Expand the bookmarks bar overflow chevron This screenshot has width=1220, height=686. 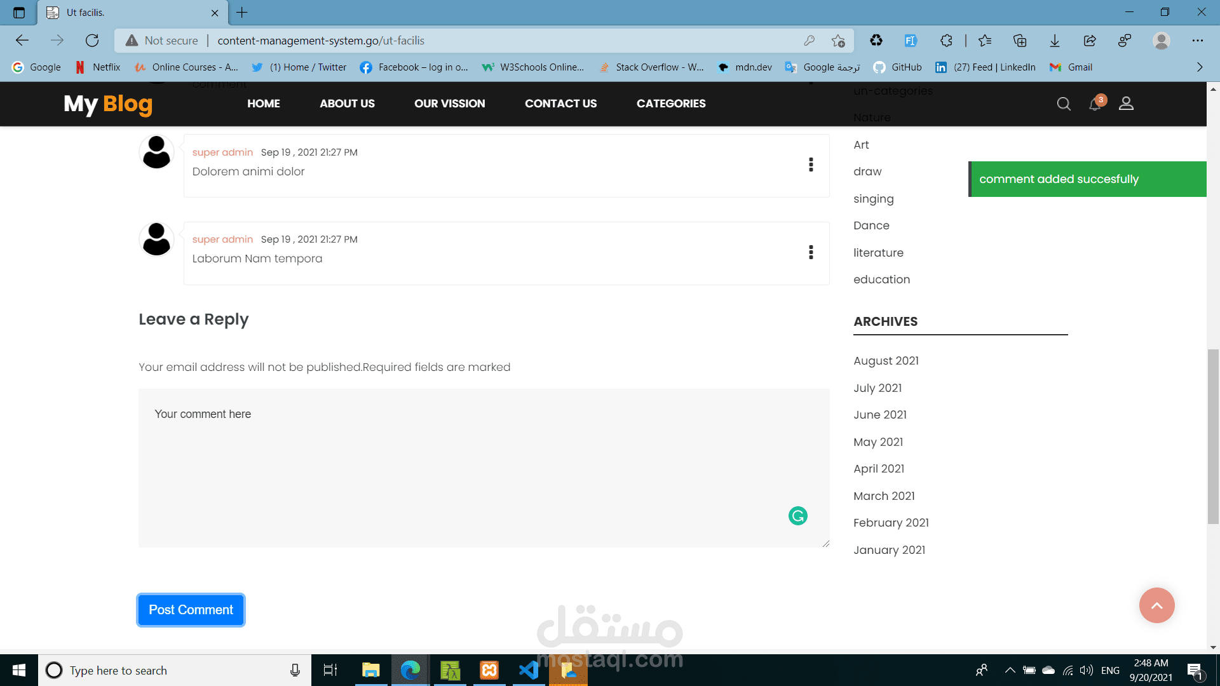point(1199,67)
